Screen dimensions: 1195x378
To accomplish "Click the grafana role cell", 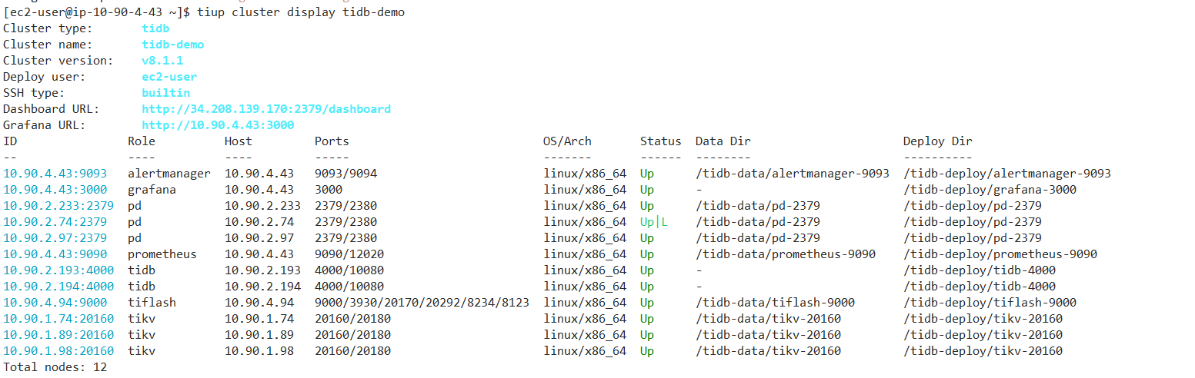I will pos(152,190).
